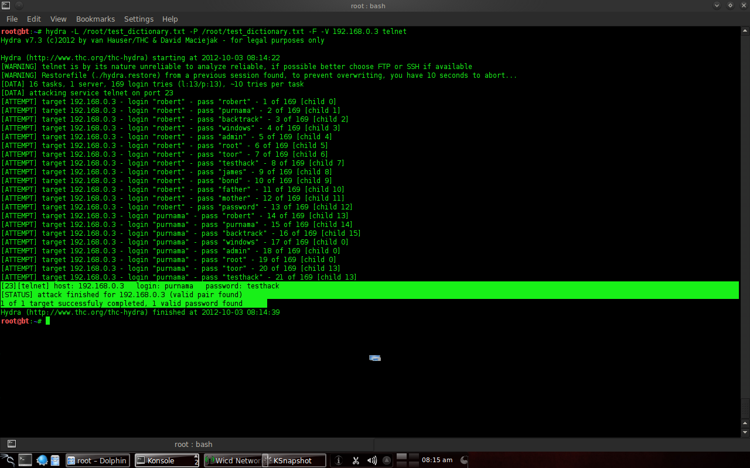Image resolution: width=750 pixels, height=468 pixels.
Task: Open the Bookmarks menu
Action: (96, 19)
